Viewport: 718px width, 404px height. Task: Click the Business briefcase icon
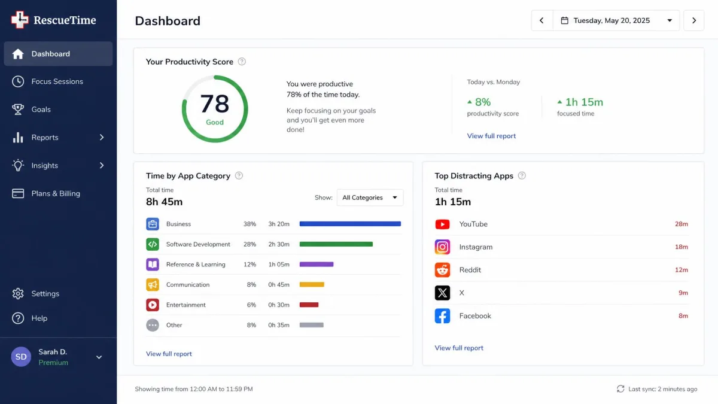coord(153,224)
